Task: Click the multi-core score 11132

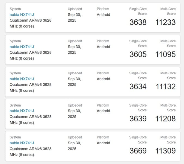Action: coord(166,86)
